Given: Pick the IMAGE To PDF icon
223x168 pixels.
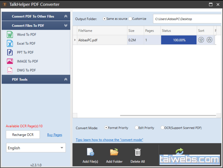Looking at the screenshot, I should point(10,61).
